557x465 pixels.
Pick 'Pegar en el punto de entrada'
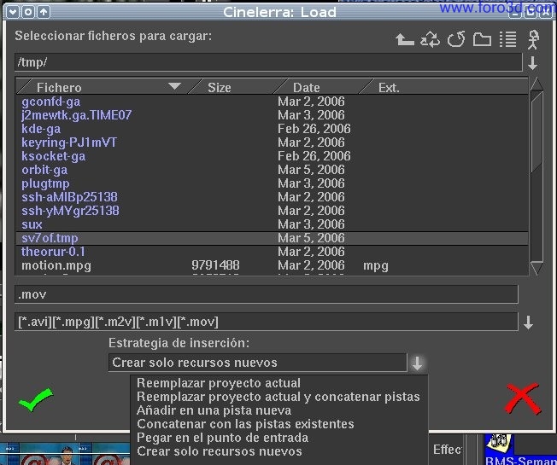pos(222,438)
